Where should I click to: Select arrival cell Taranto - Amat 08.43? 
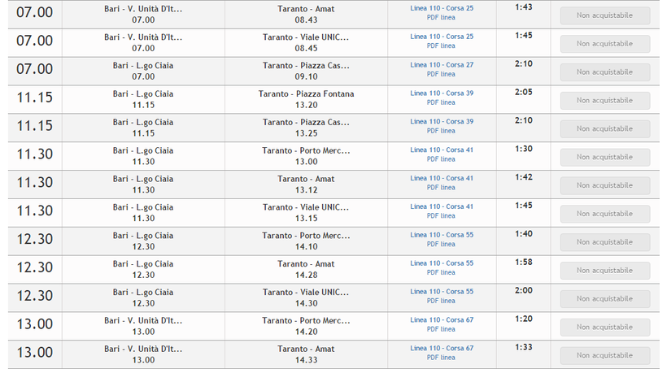pyautogui.click(x=307, y=15)
